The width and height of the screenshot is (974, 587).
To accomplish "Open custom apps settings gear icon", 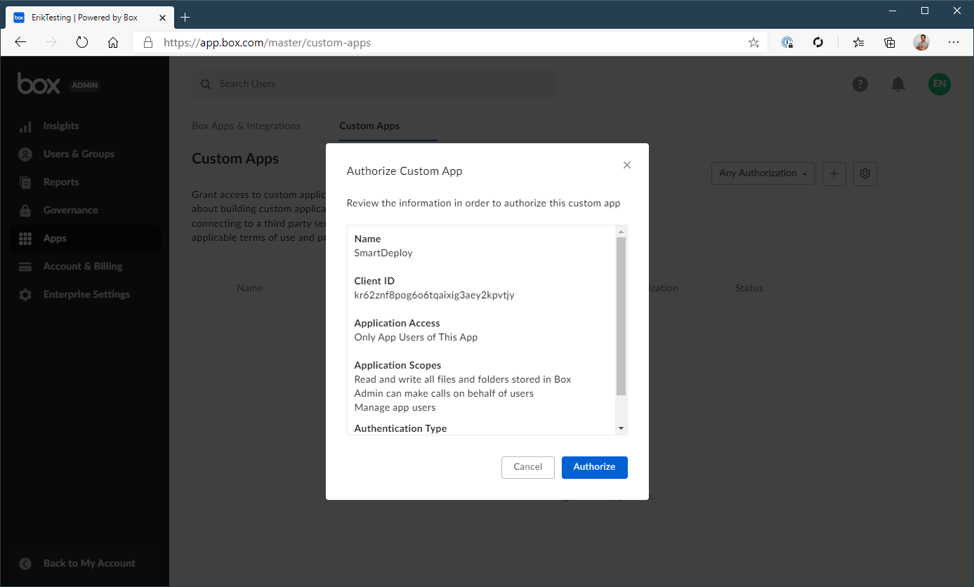I will (865, 173).
